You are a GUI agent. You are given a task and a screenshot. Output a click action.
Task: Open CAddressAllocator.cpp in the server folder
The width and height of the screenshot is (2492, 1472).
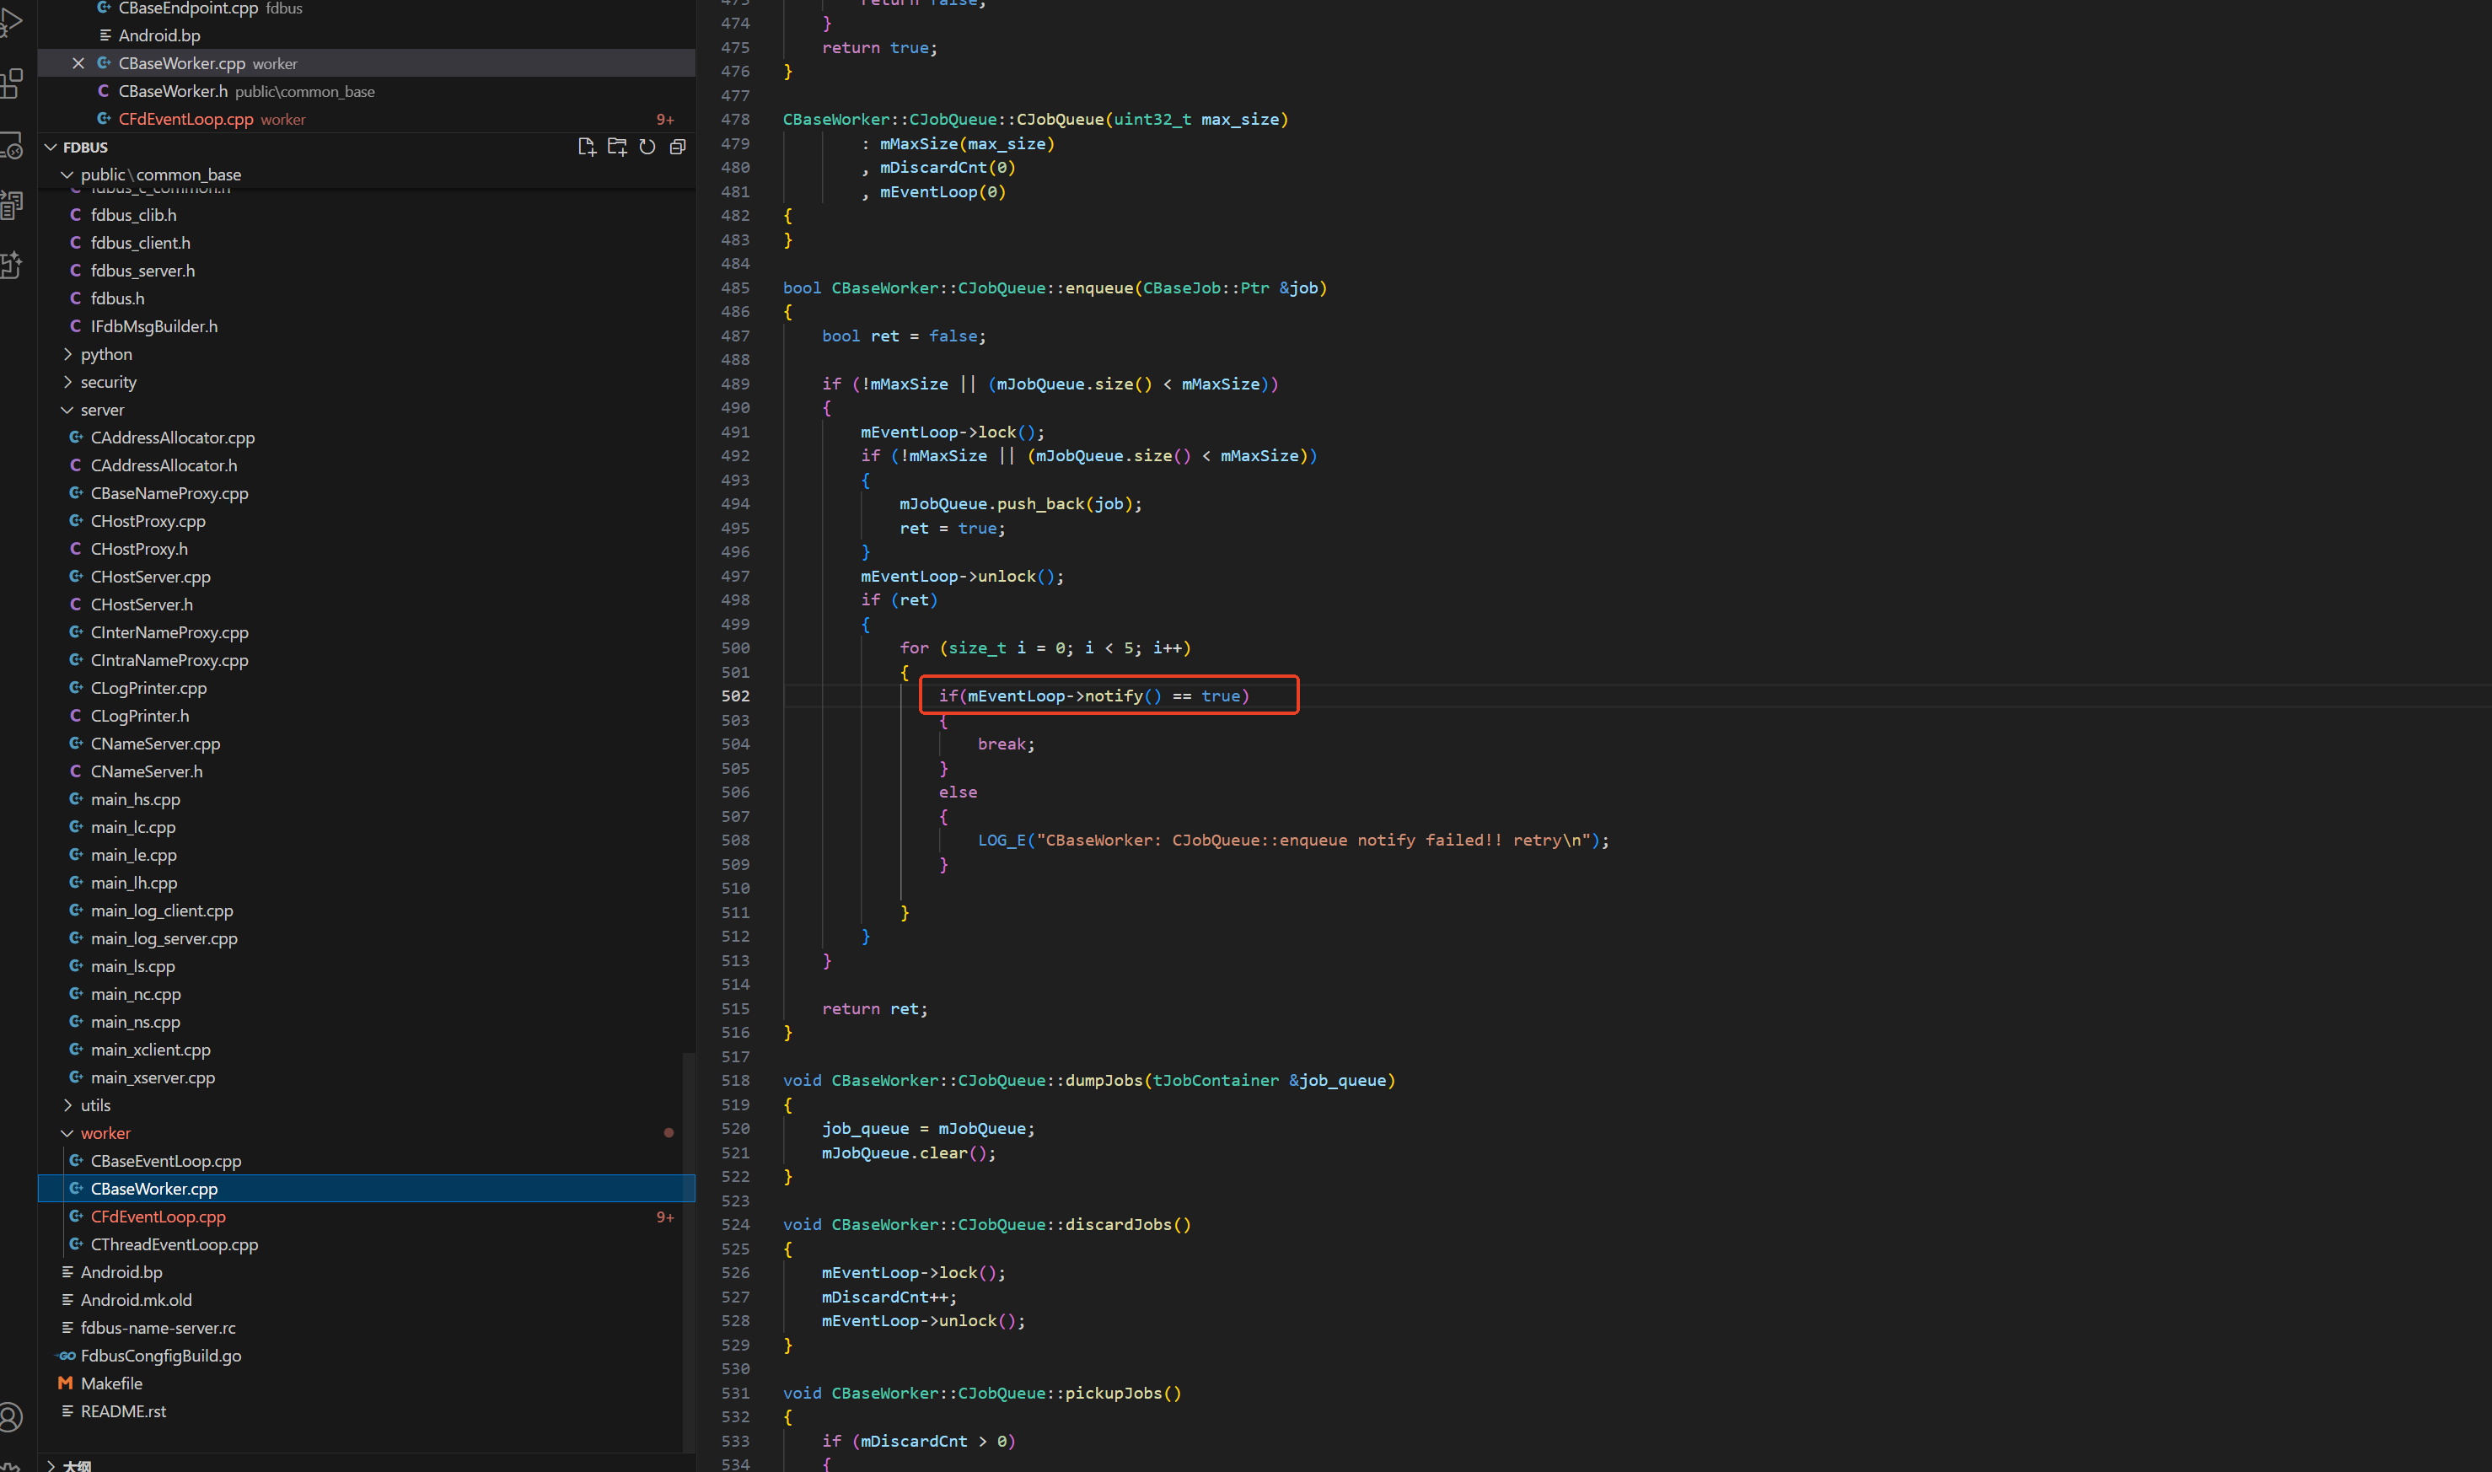point(366,438)
